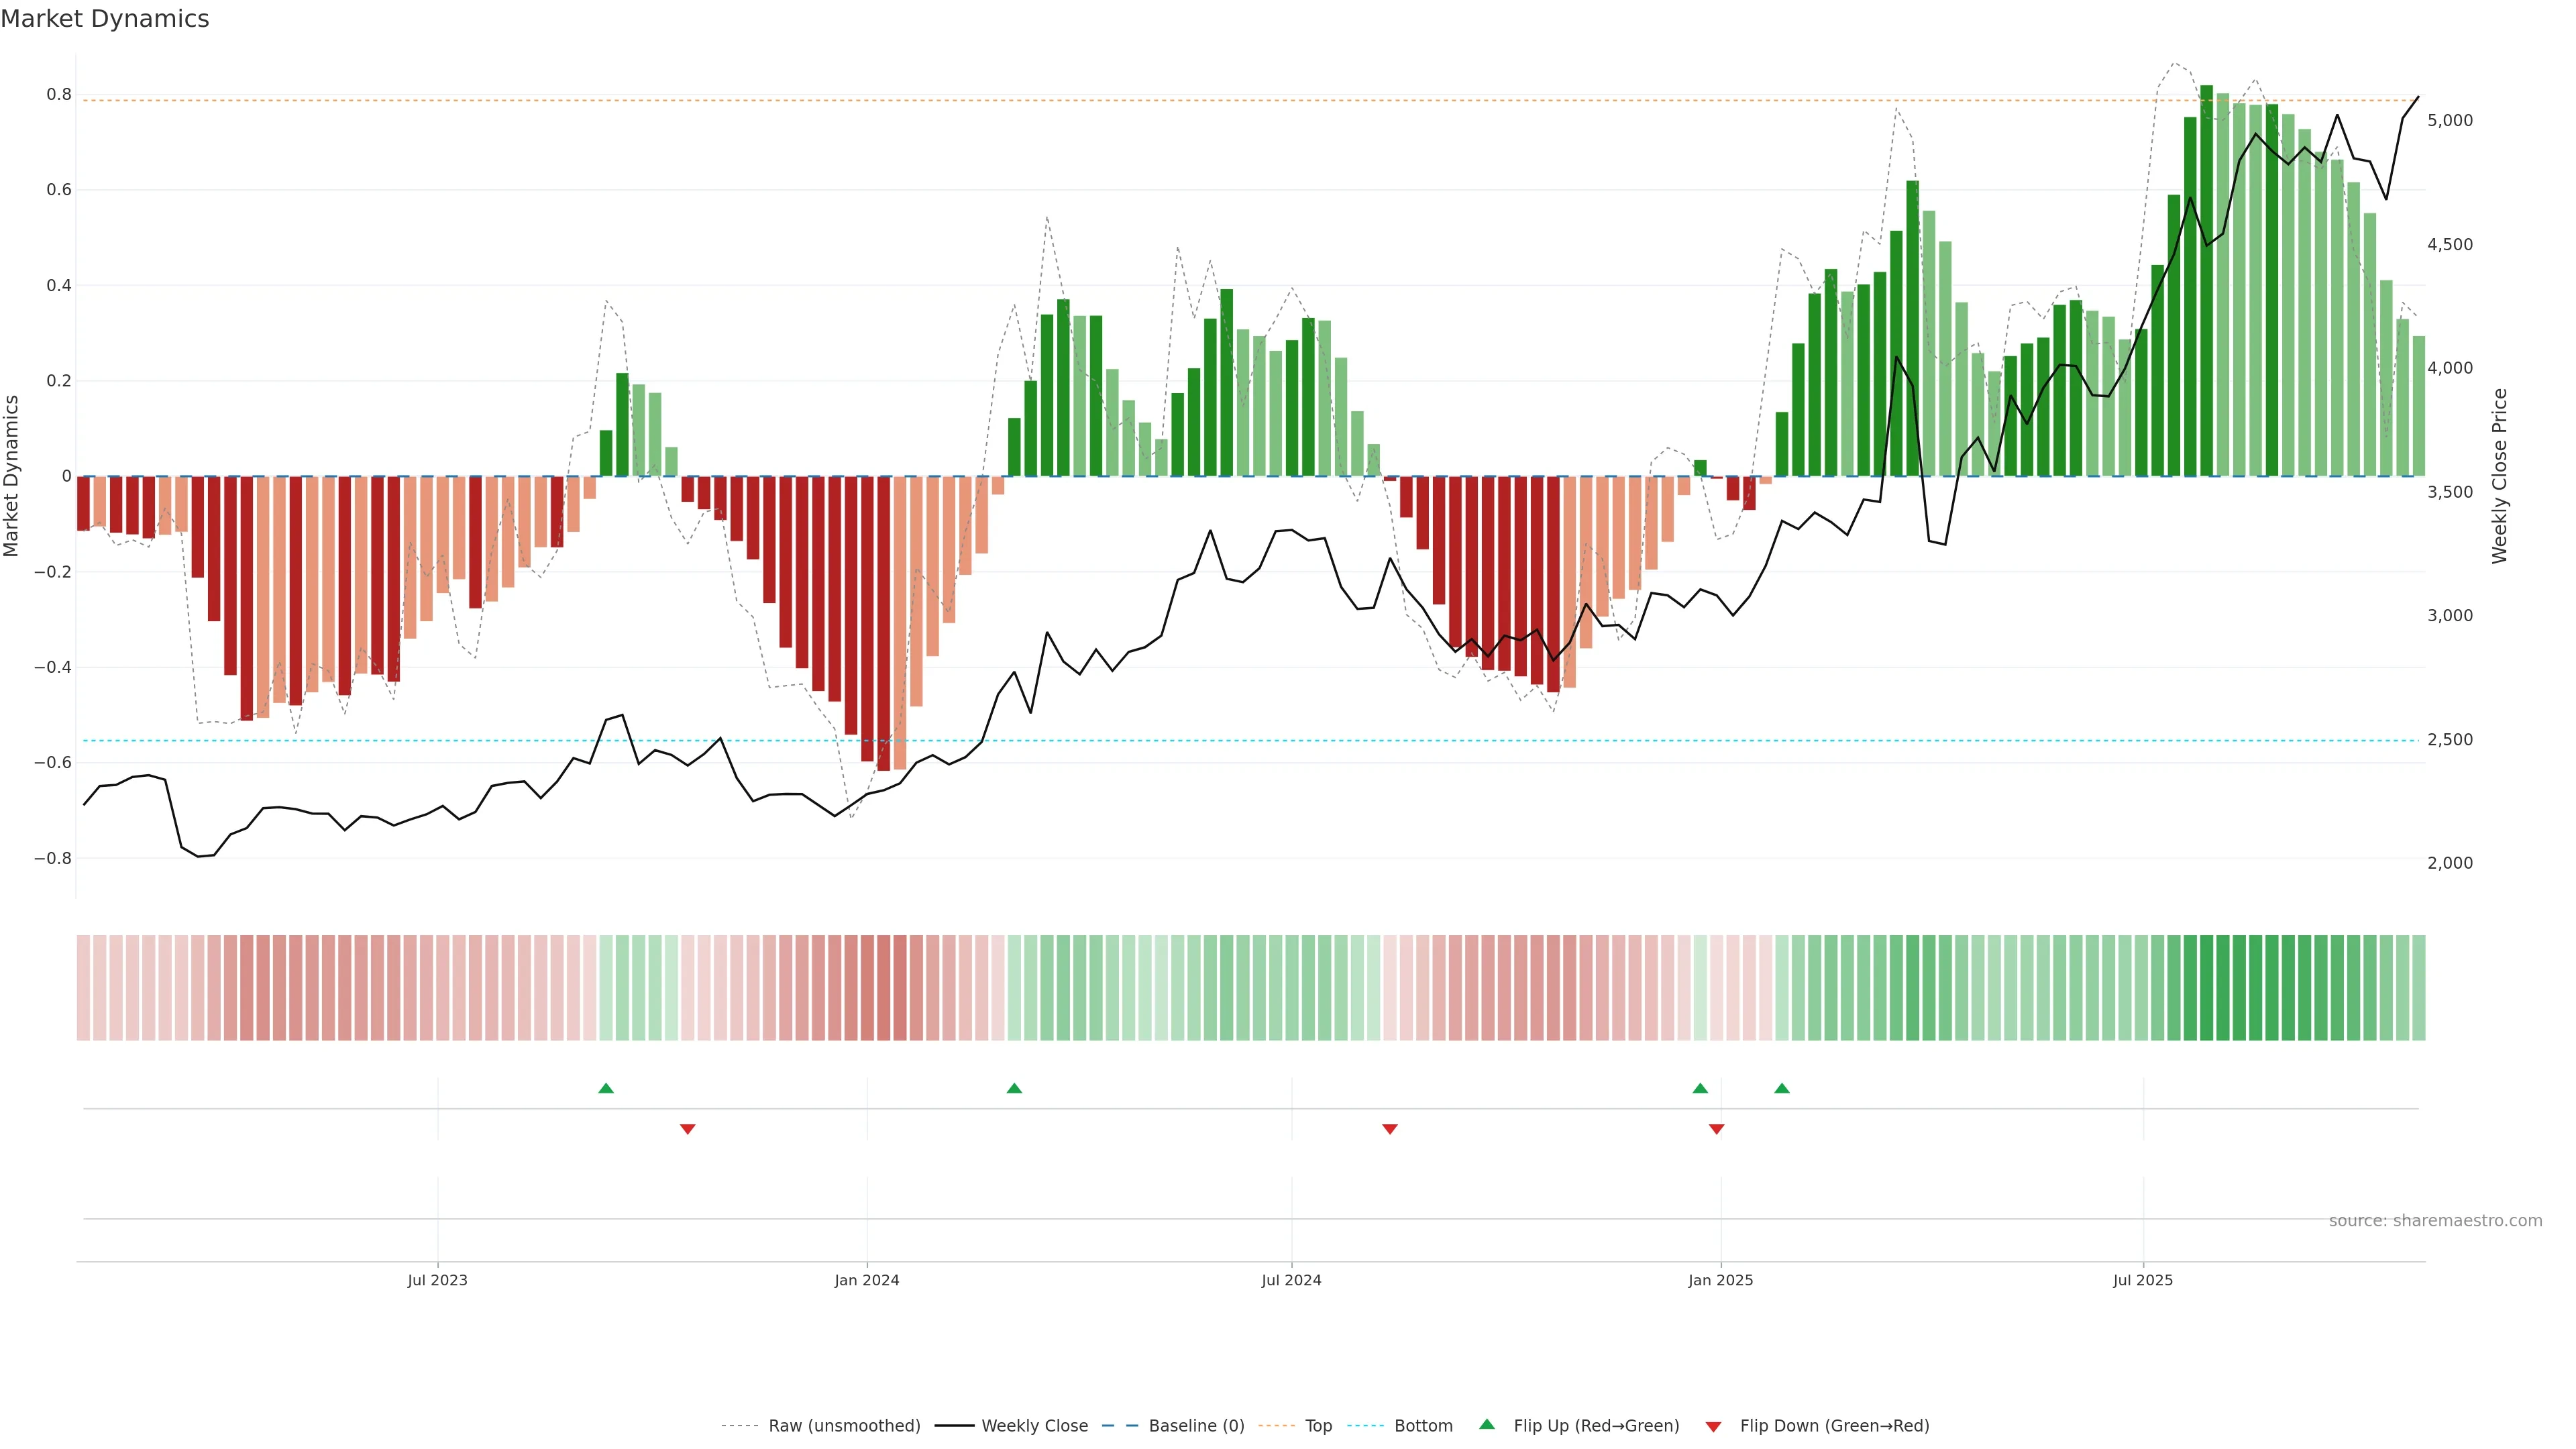2576x1449 pixels.
Task: Click the green triangle icon in the legend
Action: coord(1486,1424)
